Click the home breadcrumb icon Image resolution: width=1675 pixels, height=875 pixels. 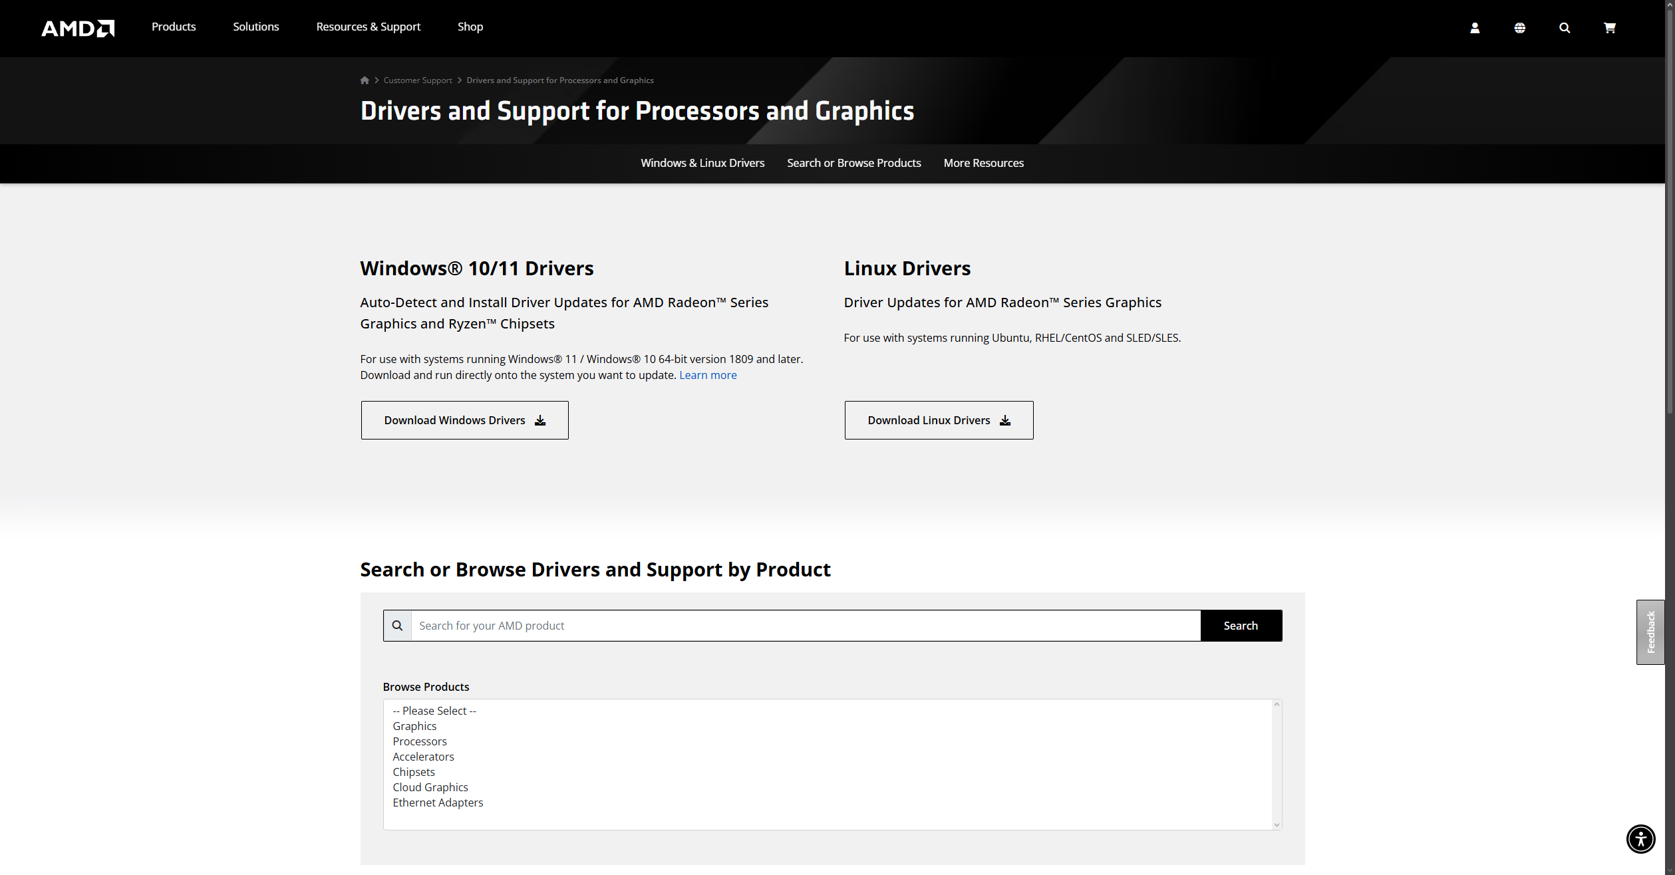(365, 80)
